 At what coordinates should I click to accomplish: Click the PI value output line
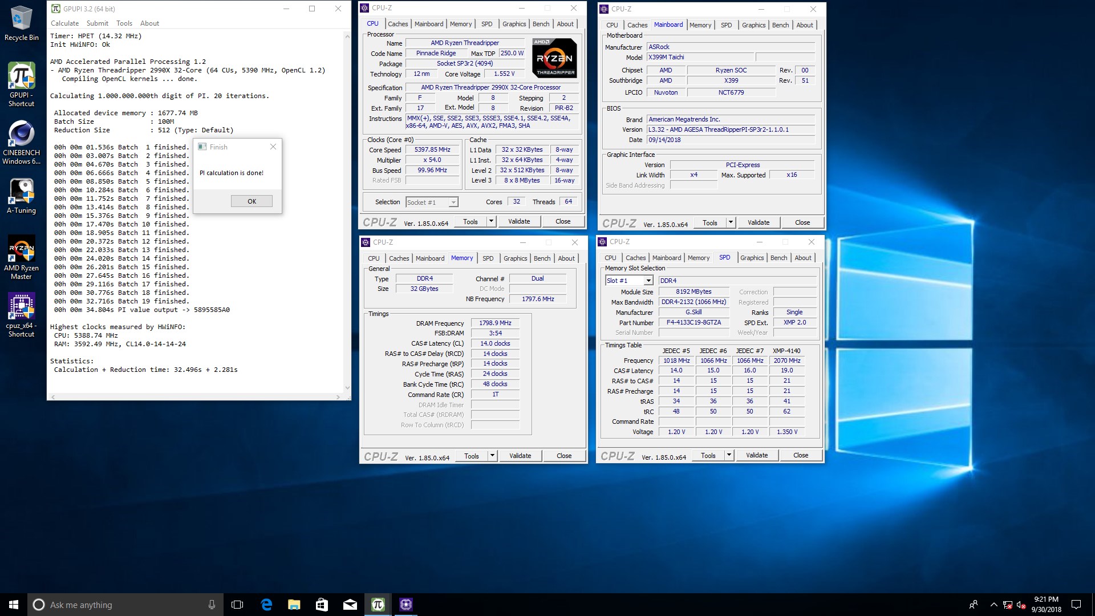142,310
